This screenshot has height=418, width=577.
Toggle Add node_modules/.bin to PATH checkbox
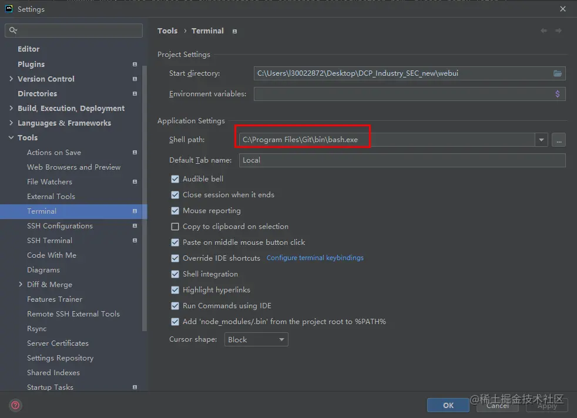tap(175, 322)
